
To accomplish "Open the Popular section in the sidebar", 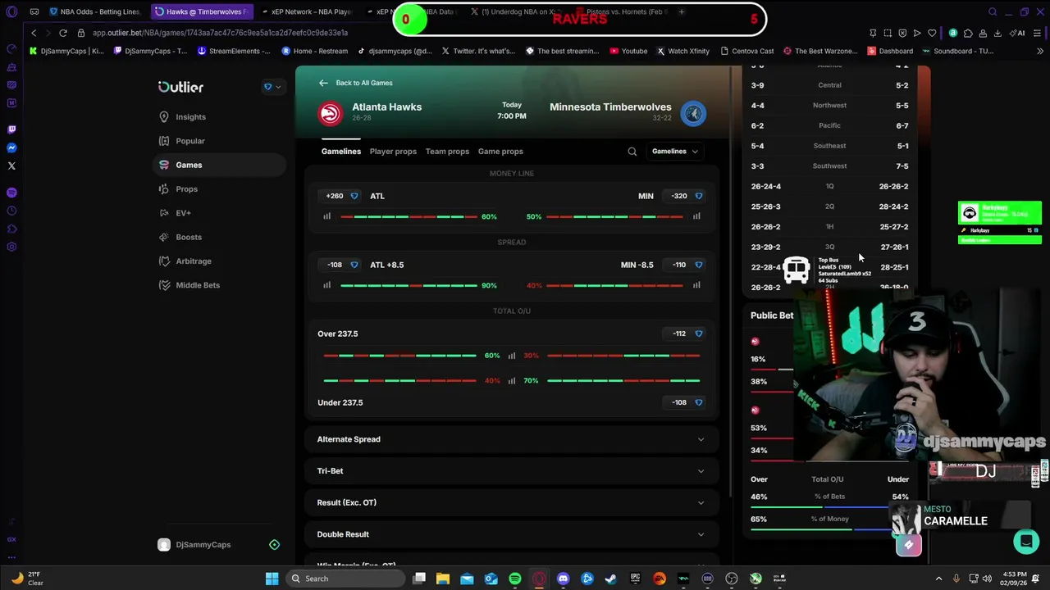I will pos(190,141).
